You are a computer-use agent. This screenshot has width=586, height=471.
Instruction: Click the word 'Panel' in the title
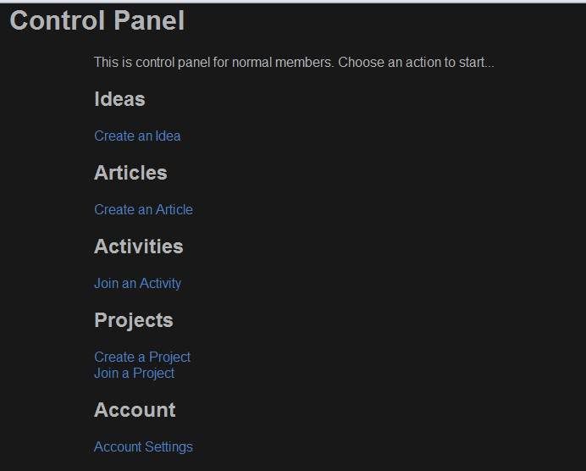(149, 20)
